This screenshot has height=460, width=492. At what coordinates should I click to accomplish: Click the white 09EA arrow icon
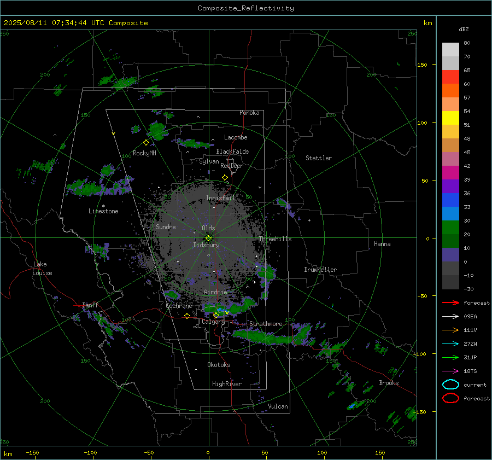[450, 317]
